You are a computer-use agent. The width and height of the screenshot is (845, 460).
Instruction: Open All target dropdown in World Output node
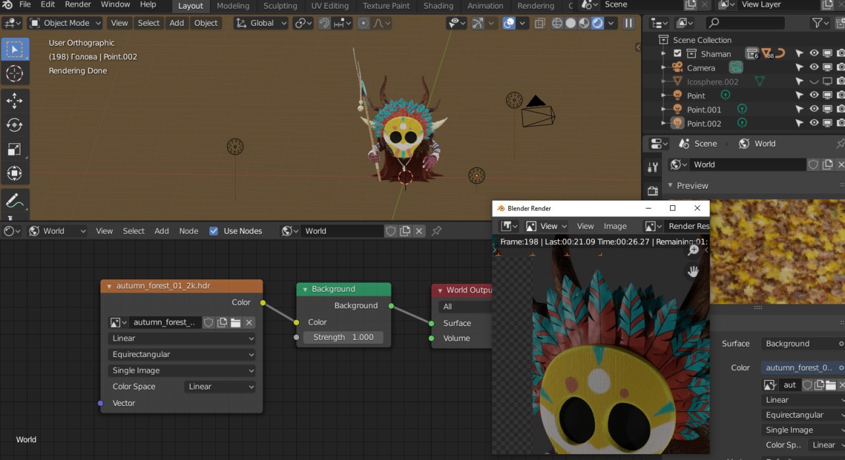pos(466,306)
